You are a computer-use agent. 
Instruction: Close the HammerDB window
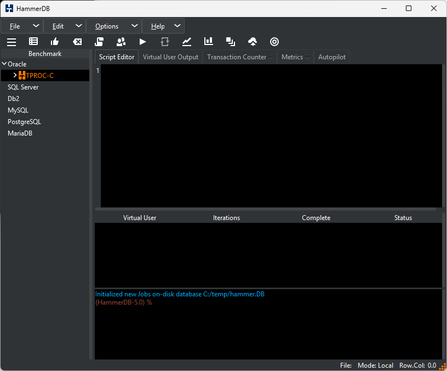coord(434,8)
